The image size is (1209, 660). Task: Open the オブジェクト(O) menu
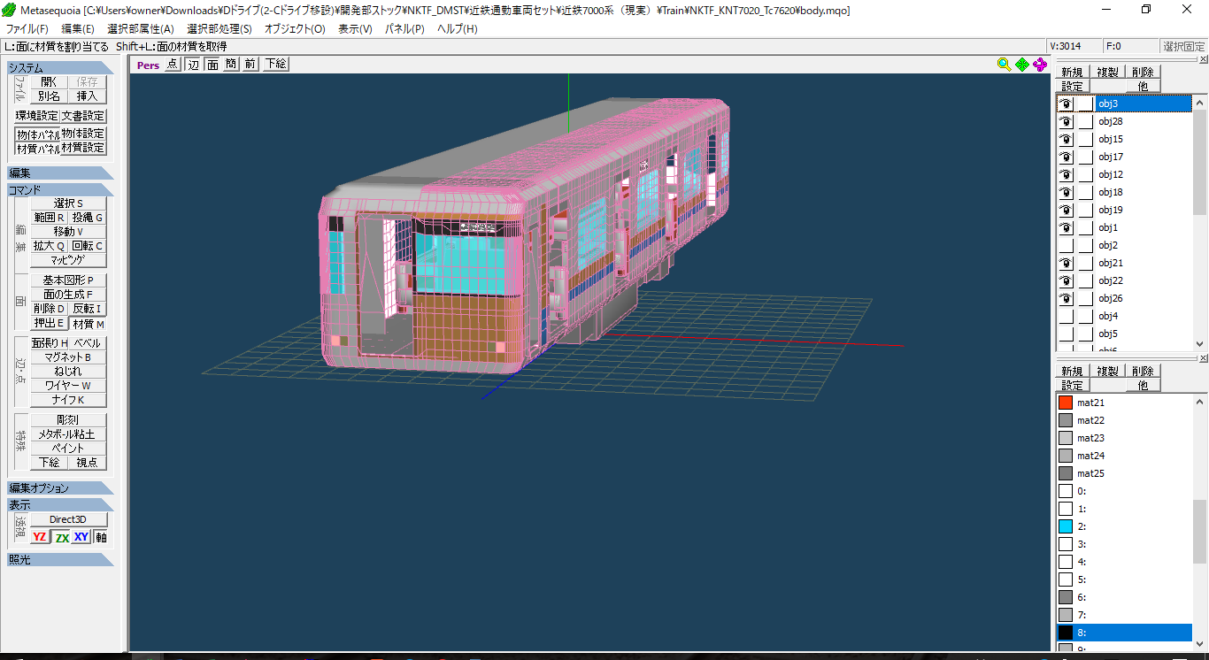295,29
